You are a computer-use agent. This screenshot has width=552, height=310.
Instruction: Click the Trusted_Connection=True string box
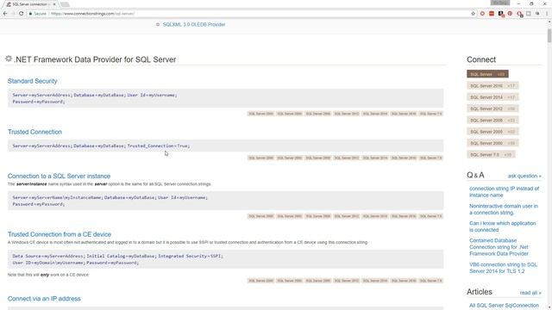tap(226, 146)
